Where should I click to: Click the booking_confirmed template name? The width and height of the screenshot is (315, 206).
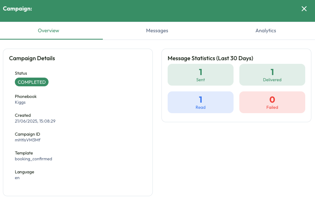tap(33, 159)
